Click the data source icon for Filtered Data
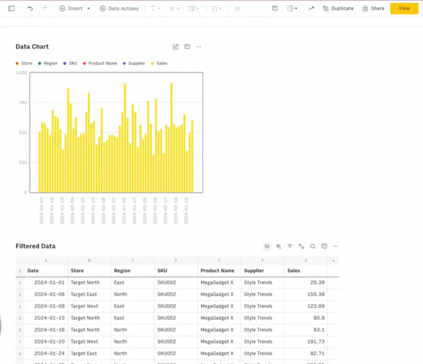 267,246
